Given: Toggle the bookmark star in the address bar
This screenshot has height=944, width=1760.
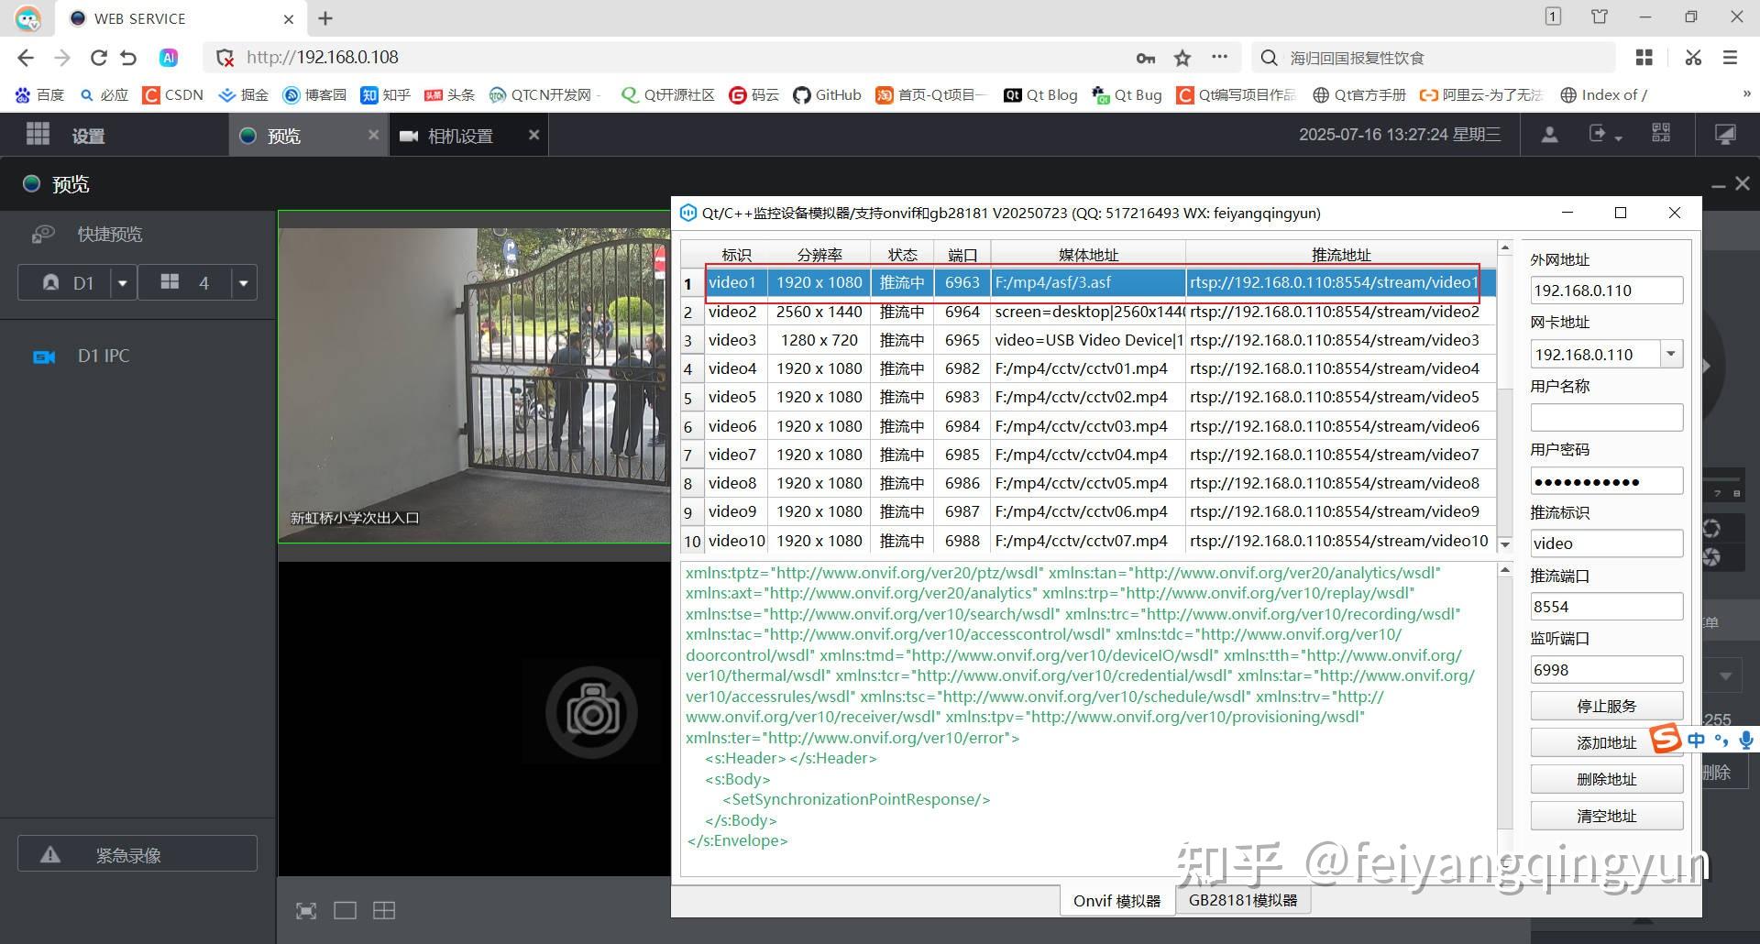Looking at the screenshot, I should tap(1182, 57).
